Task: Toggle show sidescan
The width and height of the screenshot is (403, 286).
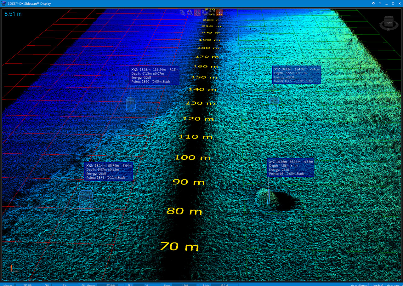Action: pyautogui.click(x=359, y=285)
